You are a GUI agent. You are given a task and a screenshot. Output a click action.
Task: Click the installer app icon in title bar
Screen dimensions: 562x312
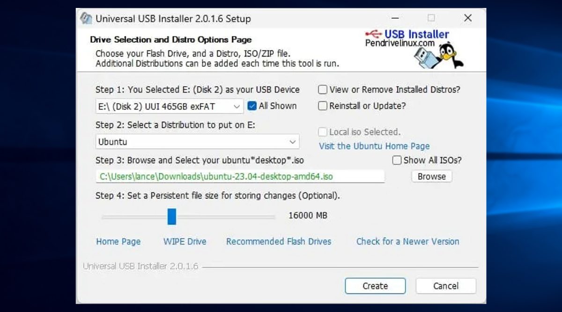[86, 19]
